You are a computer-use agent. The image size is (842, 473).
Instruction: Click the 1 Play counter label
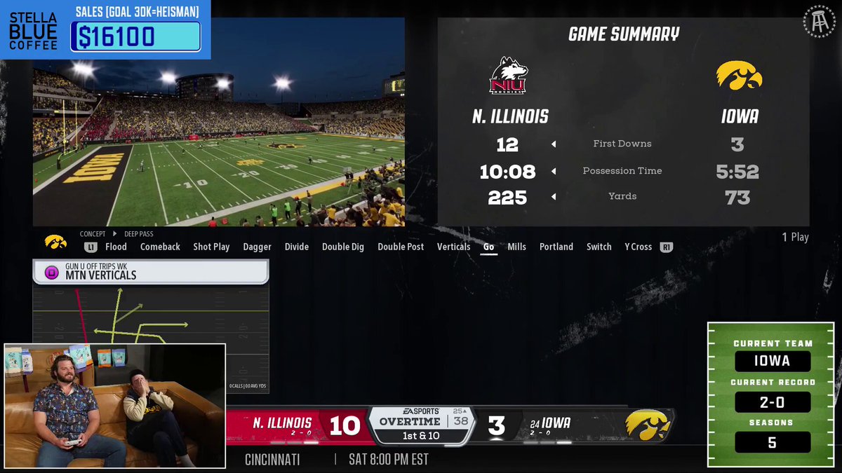tap(795, 237)
